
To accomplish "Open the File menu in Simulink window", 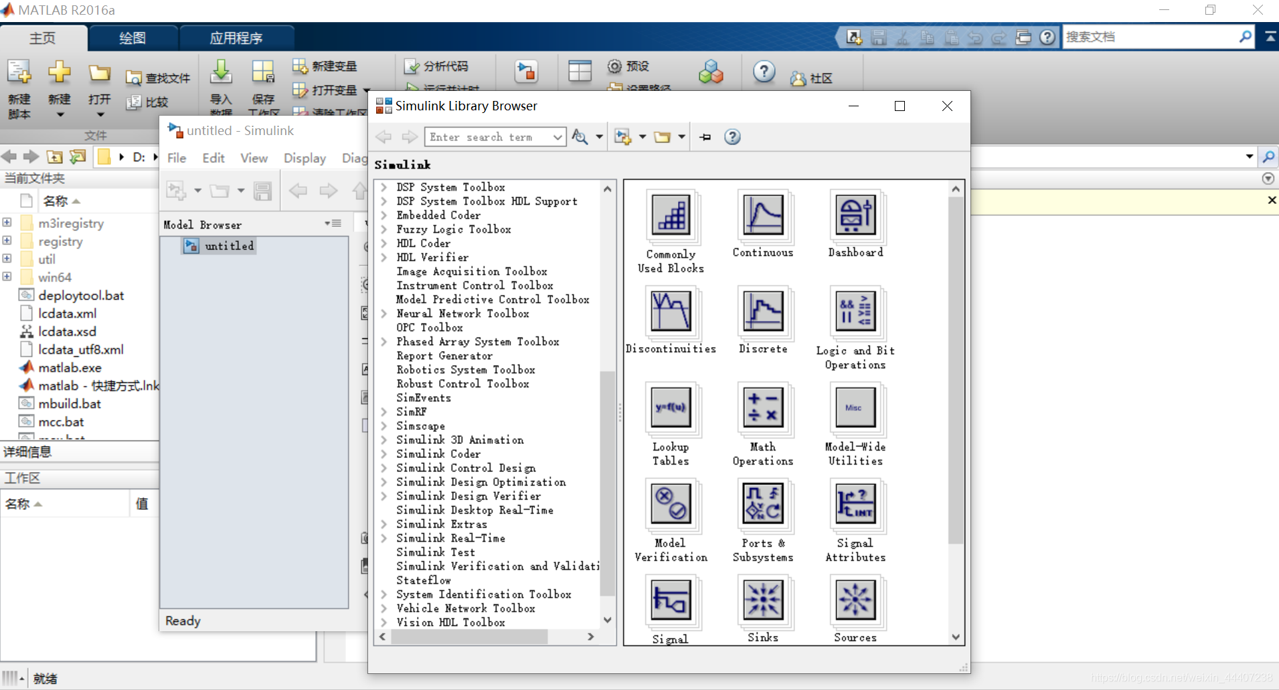I will click(177, 158).
